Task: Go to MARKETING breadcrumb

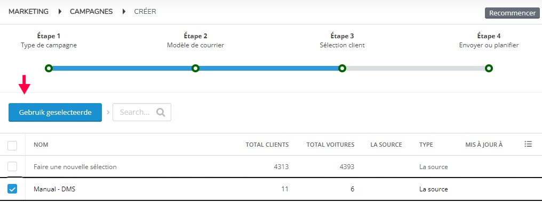Action: tap(28, 11)
